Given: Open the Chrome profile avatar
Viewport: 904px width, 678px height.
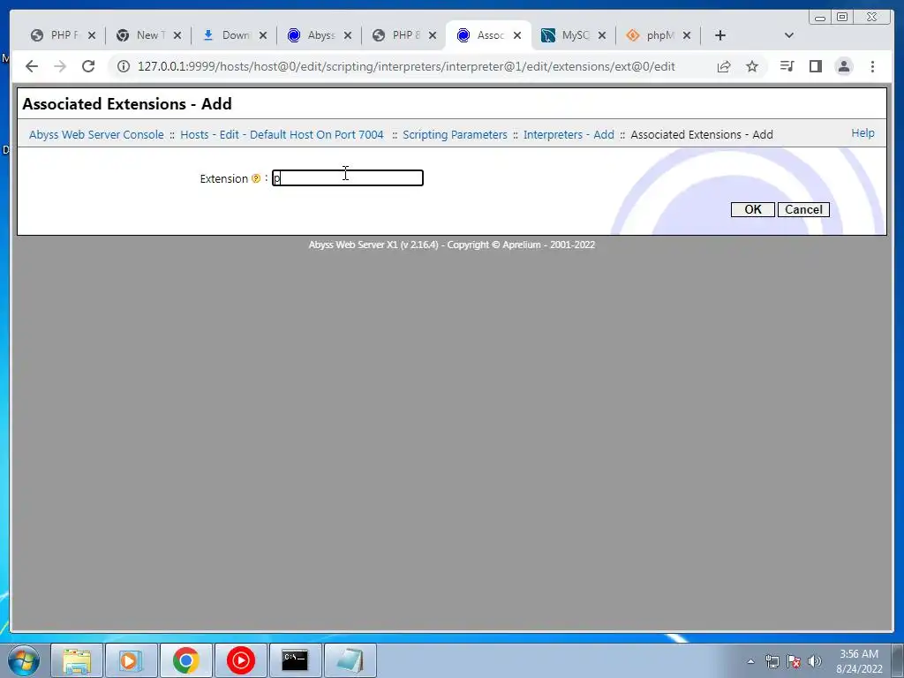Looking at the screenshot, I should (843, 66).
